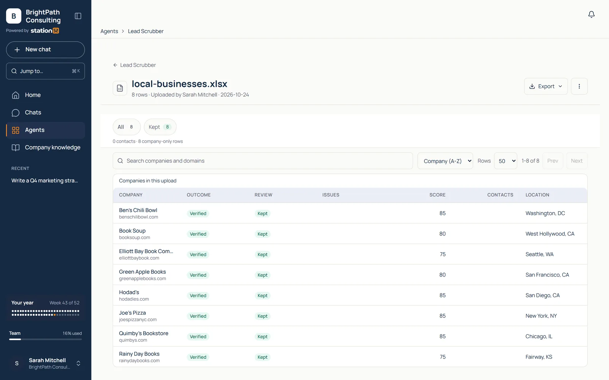Image resolution: width=609 pixels, height=380 pixels.
Task: Open recent chat Write a Q4 marketing stra...
Action: click(x=45, y=180)
